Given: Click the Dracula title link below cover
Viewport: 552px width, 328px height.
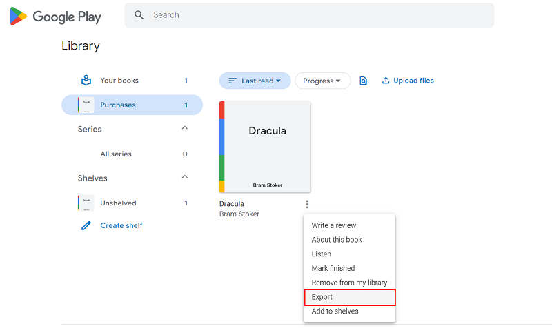Looking at the screenshot, I should [232, 204].
